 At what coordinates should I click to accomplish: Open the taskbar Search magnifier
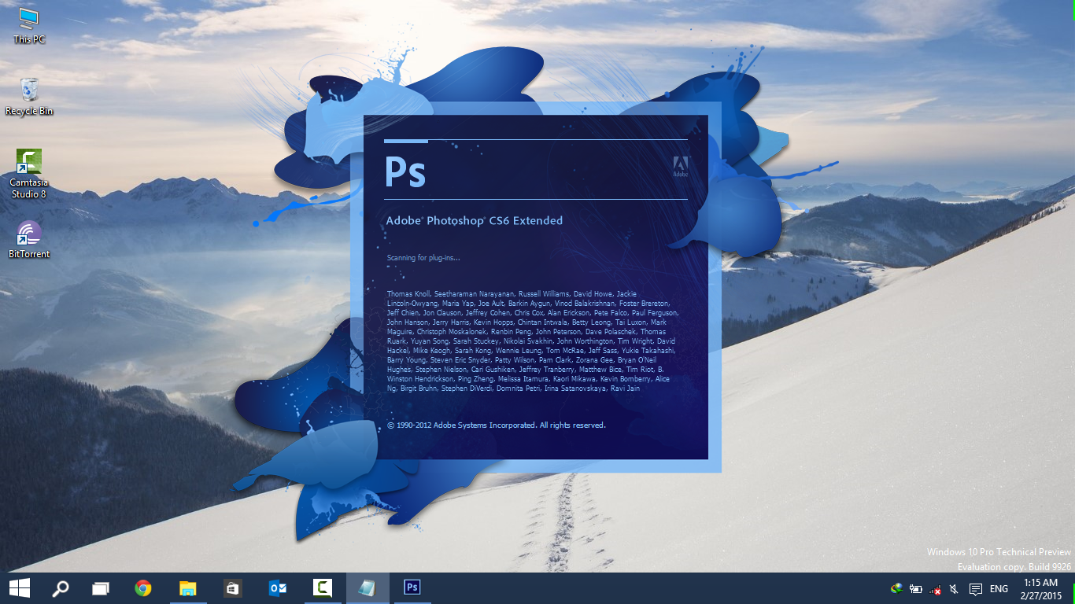click(x=61, y=587)
